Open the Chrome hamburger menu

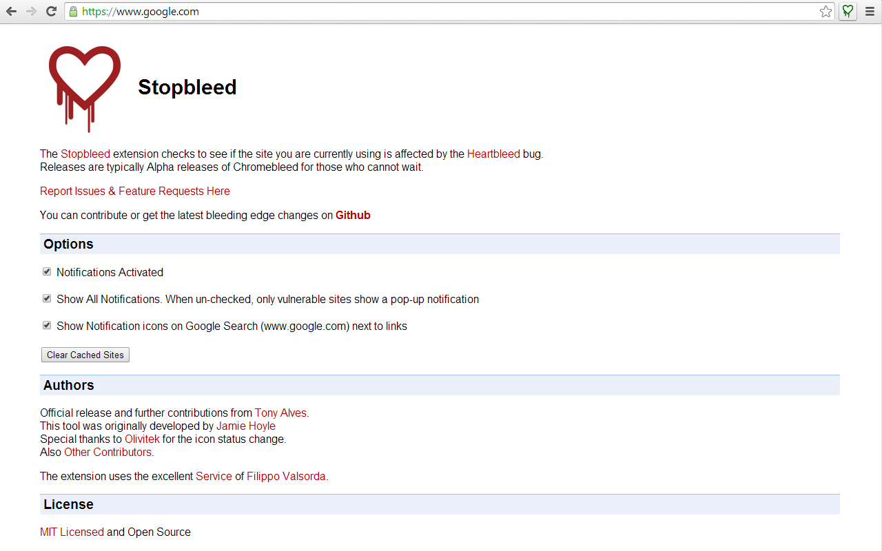[870, 11]
